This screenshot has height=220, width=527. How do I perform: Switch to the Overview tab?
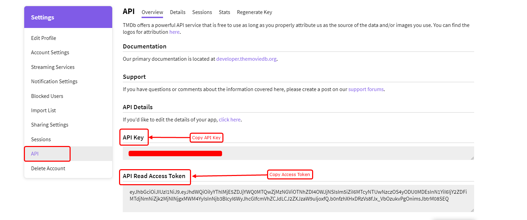click(152, 12)
